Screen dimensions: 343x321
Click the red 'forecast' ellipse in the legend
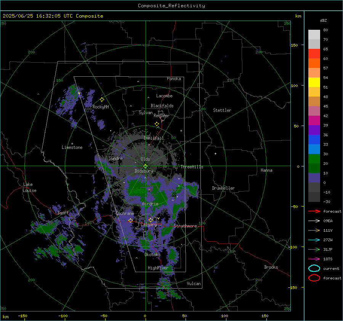tap(314, 278)
